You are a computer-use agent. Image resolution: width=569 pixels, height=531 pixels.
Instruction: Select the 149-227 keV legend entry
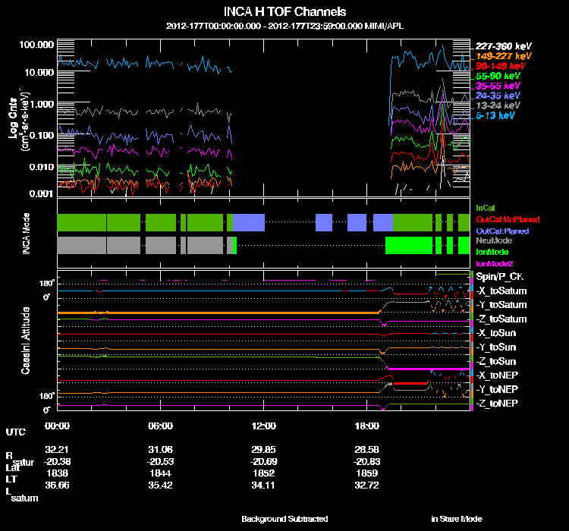point(502,56)
